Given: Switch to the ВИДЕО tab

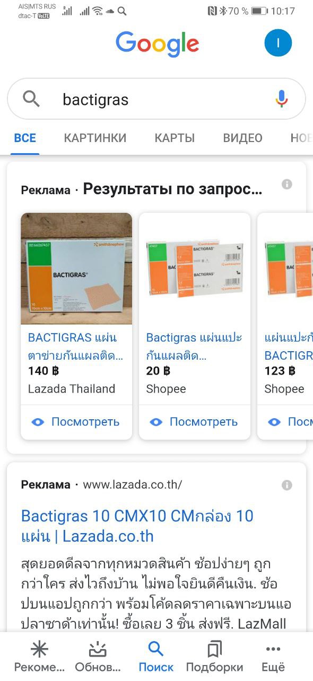Looking at the screenshot, I should (x=242, y=138).
